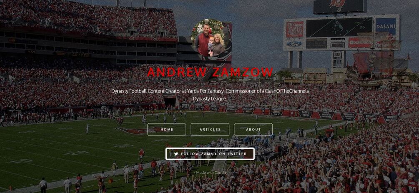
Task: Click the Dasani logo on the scoreboard
Action: (x=386, y=26)
